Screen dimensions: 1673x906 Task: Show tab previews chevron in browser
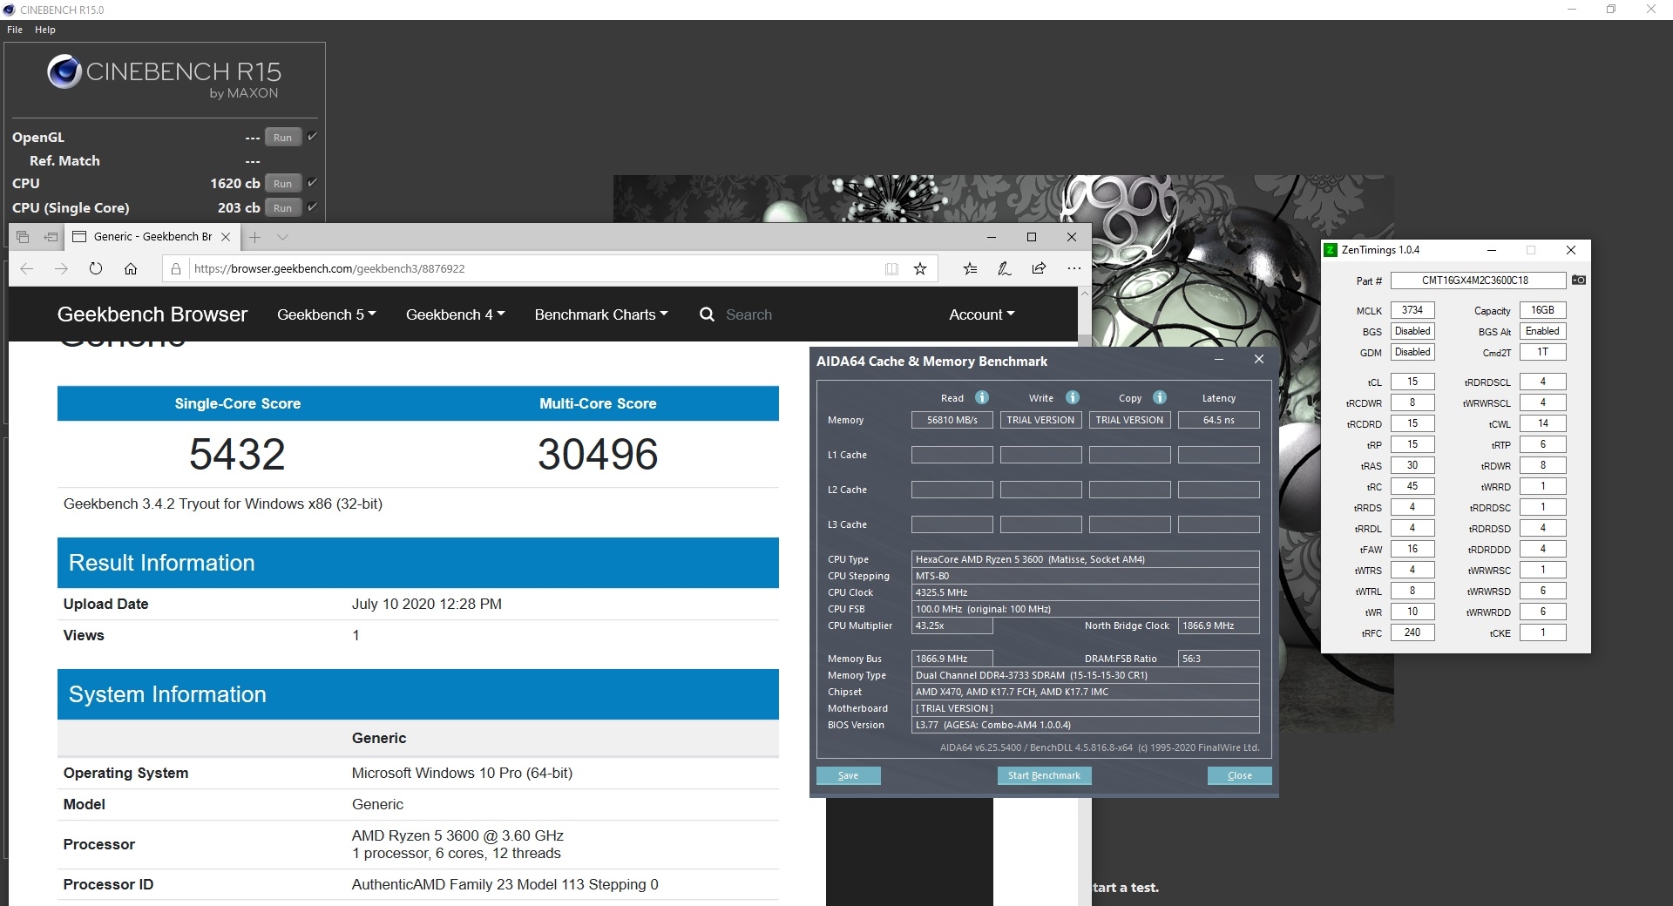(x=282, y=237)
